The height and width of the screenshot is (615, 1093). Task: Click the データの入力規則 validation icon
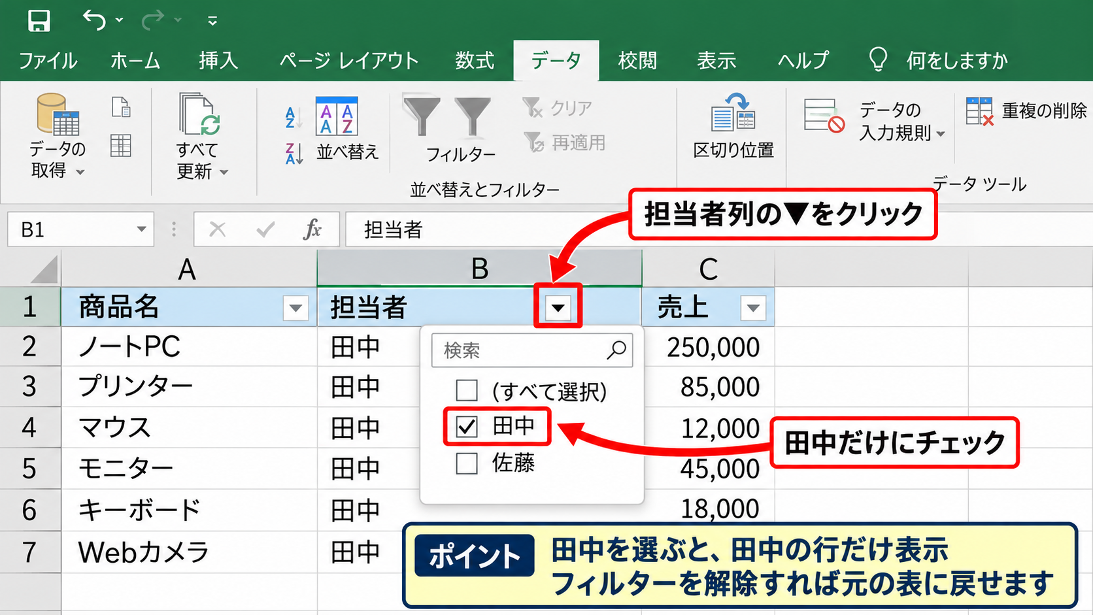(x=824, y=116)
